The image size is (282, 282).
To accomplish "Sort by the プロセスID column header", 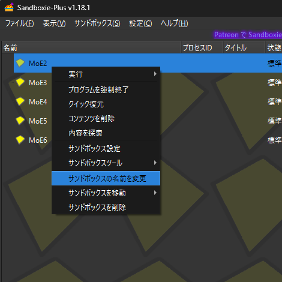I will tap(202, 47).
